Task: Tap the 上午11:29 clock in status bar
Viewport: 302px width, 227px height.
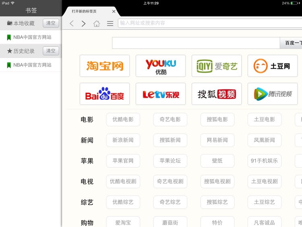Action: pos(151,3)
